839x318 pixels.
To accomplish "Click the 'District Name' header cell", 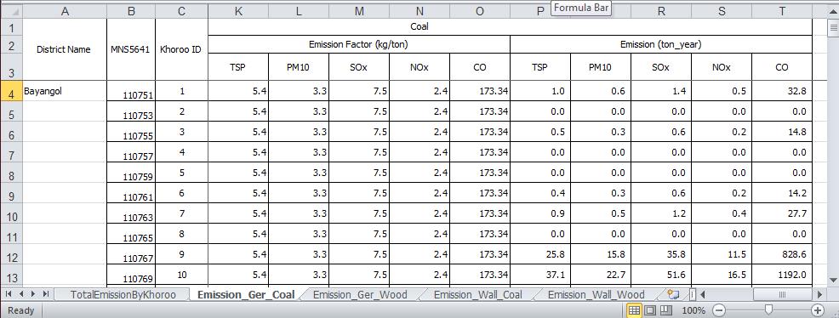I will [x=65, y=49].
